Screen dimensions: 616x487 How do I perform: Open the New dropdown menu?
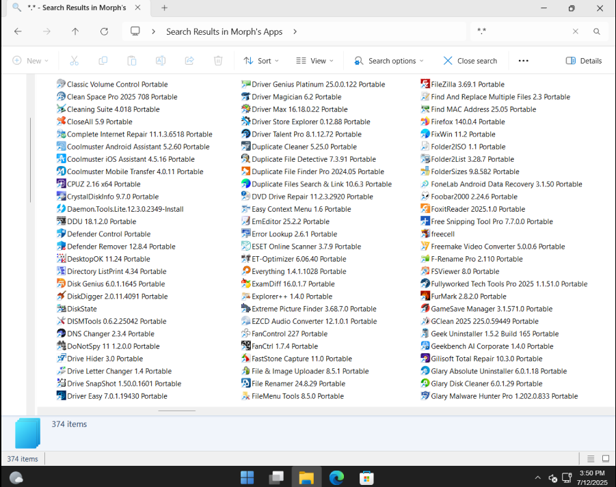[31, 60]
